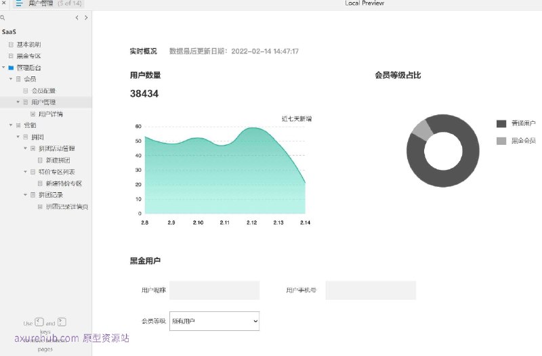
Task: Click the 2.14 date on chart axis
Action: coord(306,223)
